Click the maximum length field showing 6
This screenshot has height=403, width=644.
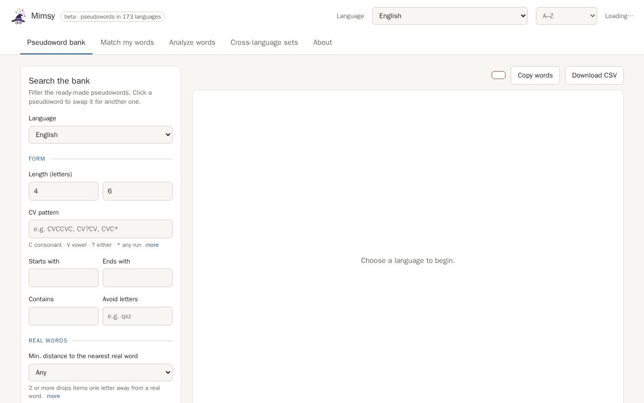coord(137,191)
